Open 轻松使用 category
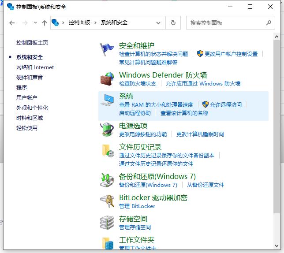 click(x=26, y=128)
